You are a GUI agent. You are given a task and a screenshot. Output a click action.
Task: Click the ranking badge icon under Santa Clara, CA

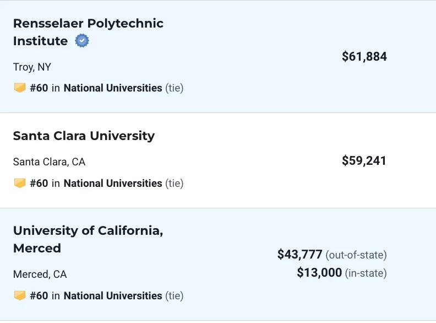20,183
